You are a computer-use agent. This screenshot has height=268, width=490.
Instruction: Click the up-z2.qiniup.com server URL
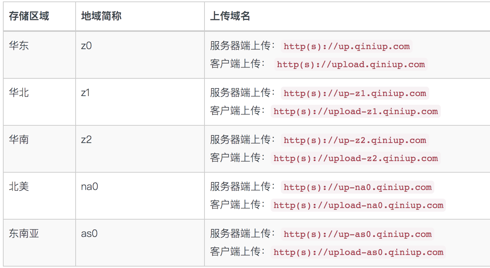point(355,141)
